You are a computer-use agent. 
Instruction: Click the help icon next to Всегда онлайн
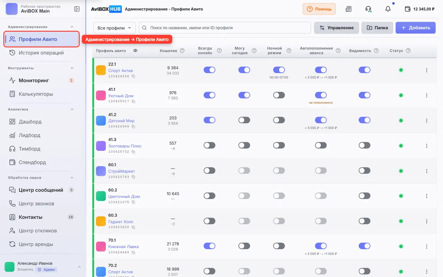(x=219, y=50)
